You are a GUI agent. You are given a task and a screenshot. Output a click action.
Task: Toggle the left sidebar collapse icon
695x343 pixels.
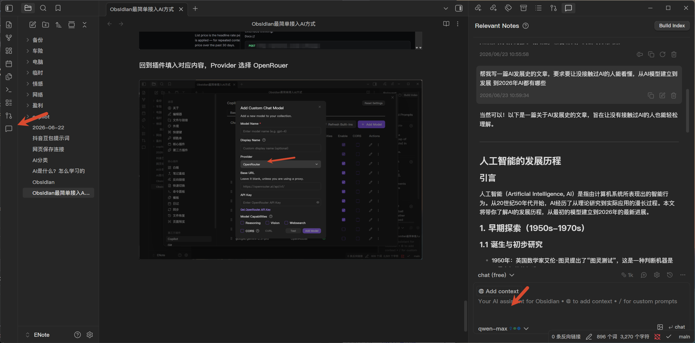[9, 8]
